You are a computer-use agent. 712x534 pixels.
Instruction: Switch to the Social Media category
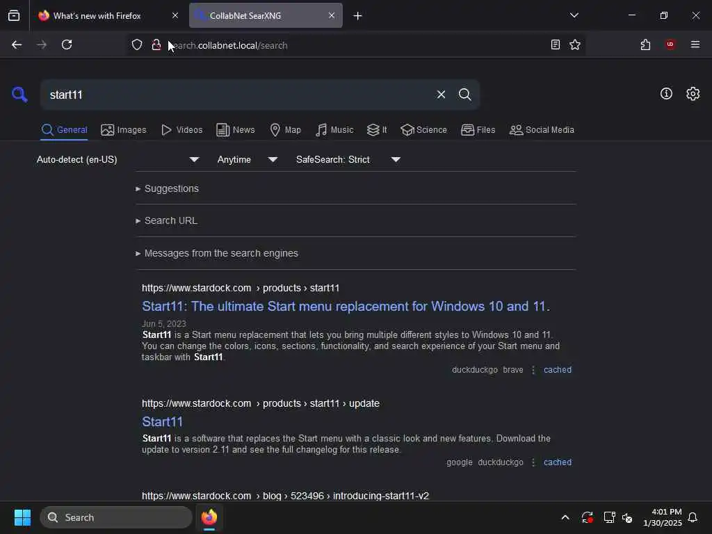(x=542, y=130)
